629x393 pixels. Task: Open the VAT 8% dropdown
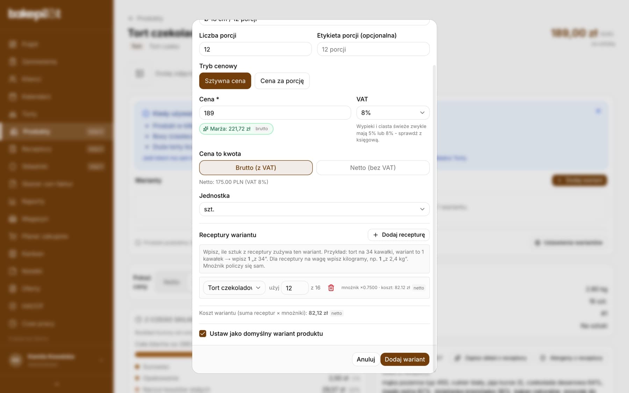393,113
